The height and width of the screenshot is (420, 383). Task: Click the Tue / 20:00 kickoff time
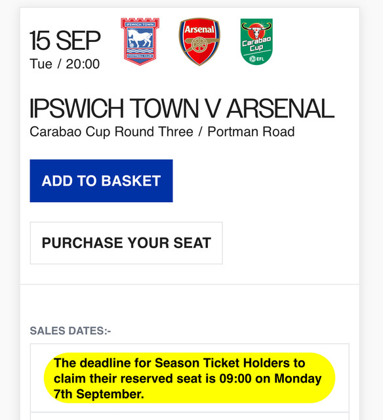65,64
